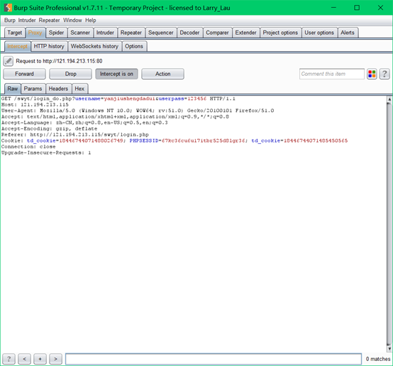Open the WebSockets history sub-tab
This screenshot has height=366, width=393.
tap(94, 46)
